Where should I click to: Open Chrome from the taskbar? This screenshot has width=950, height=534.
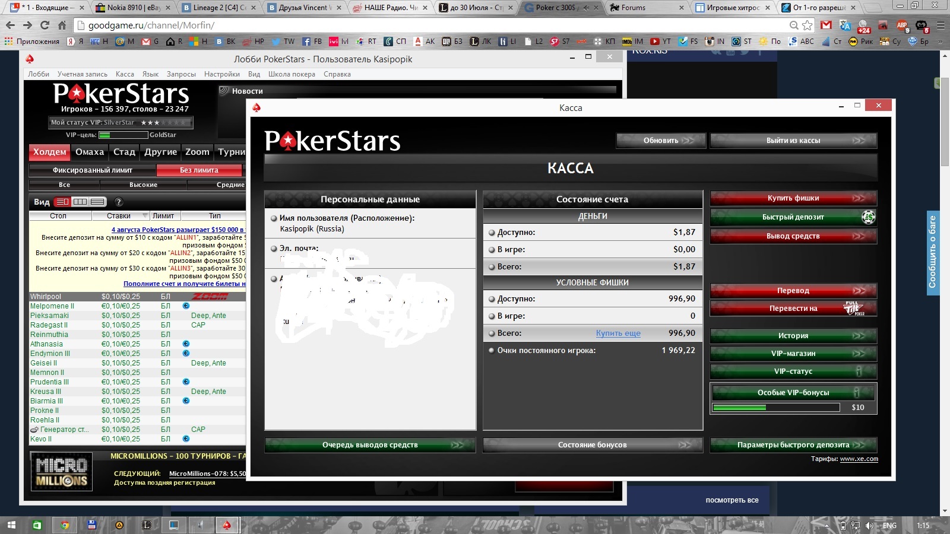coord(65,525)
